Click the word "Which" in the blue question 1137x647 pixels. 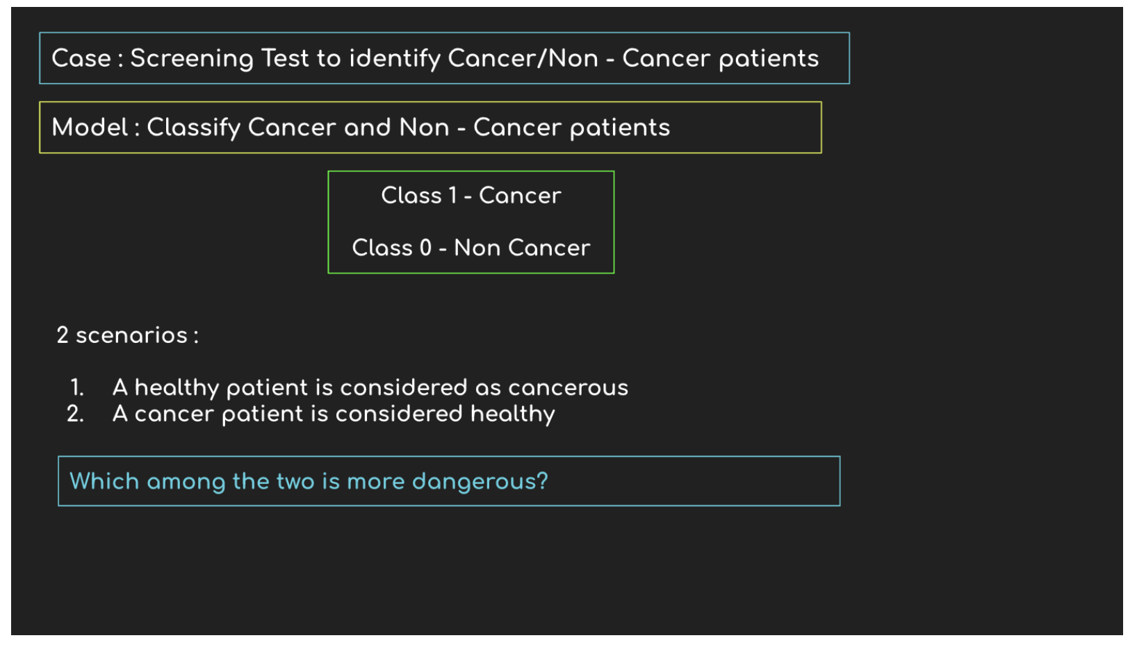pyautogui.click(x=104, y=481)
